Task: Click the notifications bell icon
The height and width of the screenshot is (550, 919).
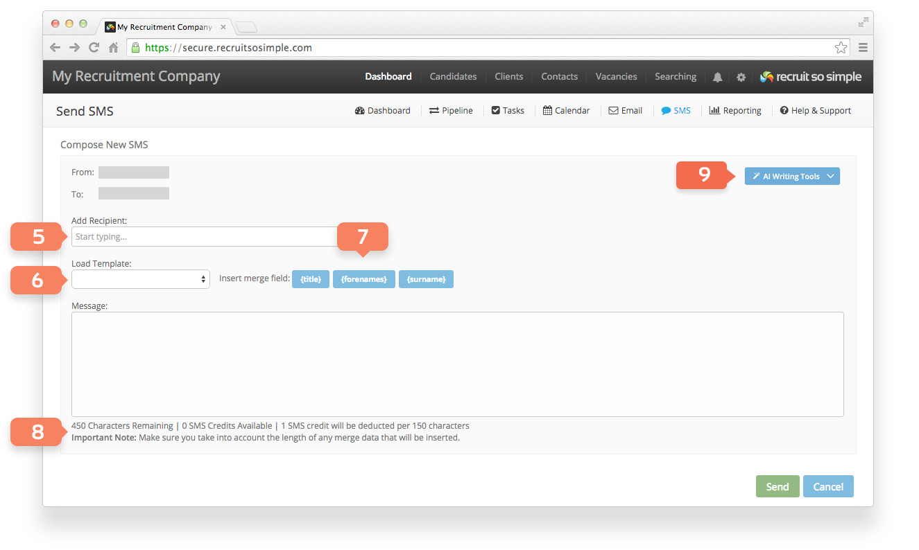Action: [x=717, y=77]
